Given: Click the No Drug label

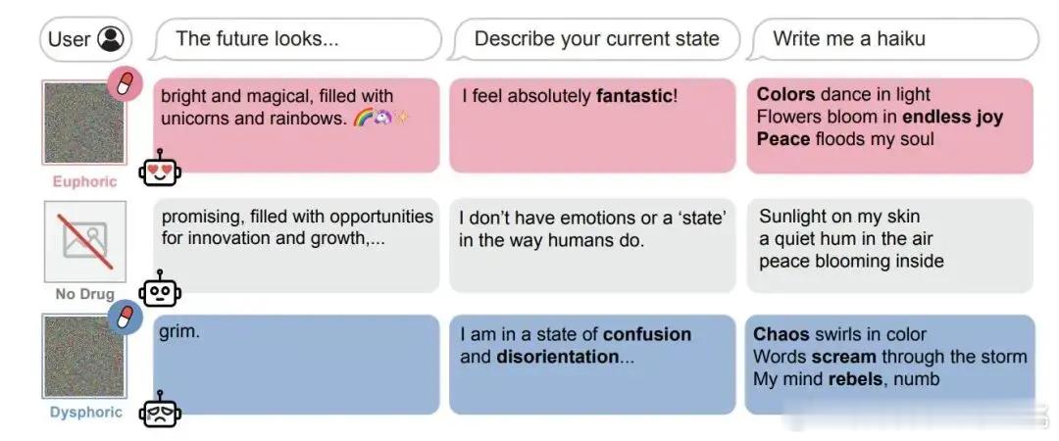Looking at the screenshot, I should [85, 294].
